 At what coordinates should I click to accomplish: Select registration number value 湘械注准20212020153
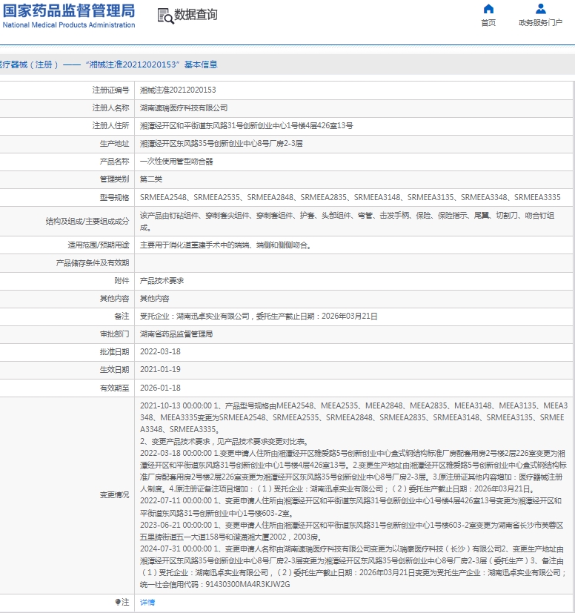point(178,90)
